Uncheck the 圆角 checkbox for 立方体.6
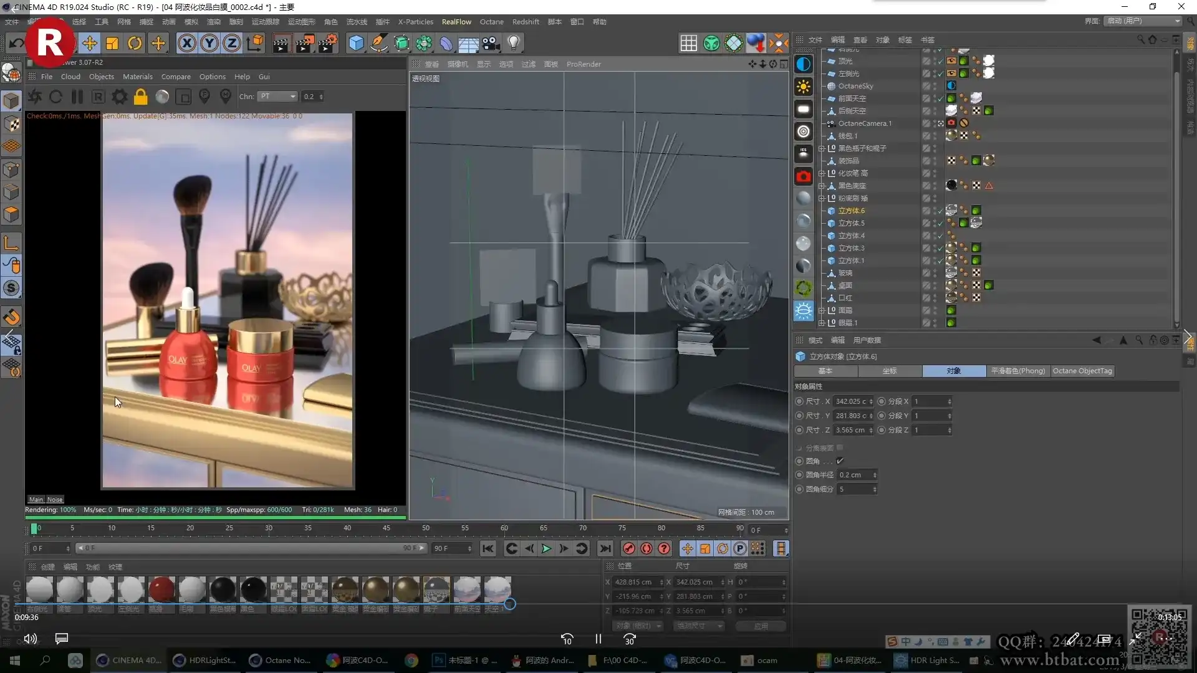 point(840,461)
